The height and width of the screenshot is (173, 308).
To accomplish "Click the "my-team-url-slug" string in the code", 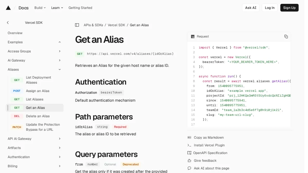I will tap(235, 115).
